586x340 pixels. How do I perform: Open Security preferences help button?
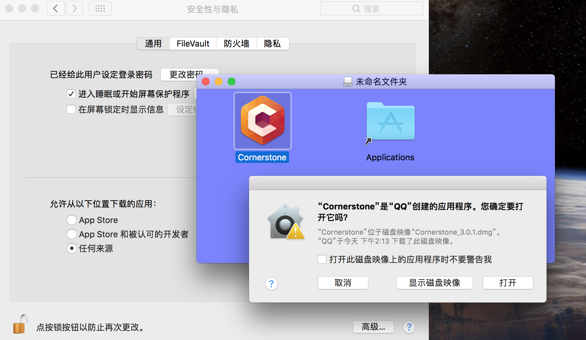pos(409,327)
